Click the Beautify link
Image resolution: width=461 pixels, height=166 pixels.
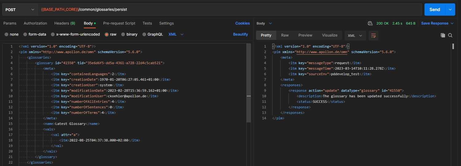[x=240, y=34]
